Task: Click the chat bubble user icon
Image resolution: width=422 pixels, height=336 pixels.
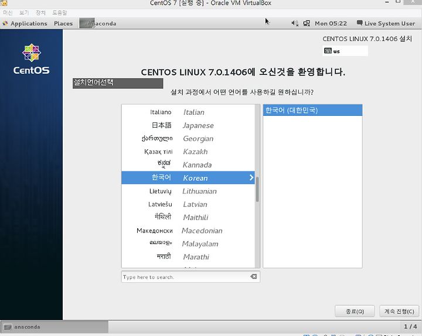Action: pyautogui.click(x=359, y=23)
